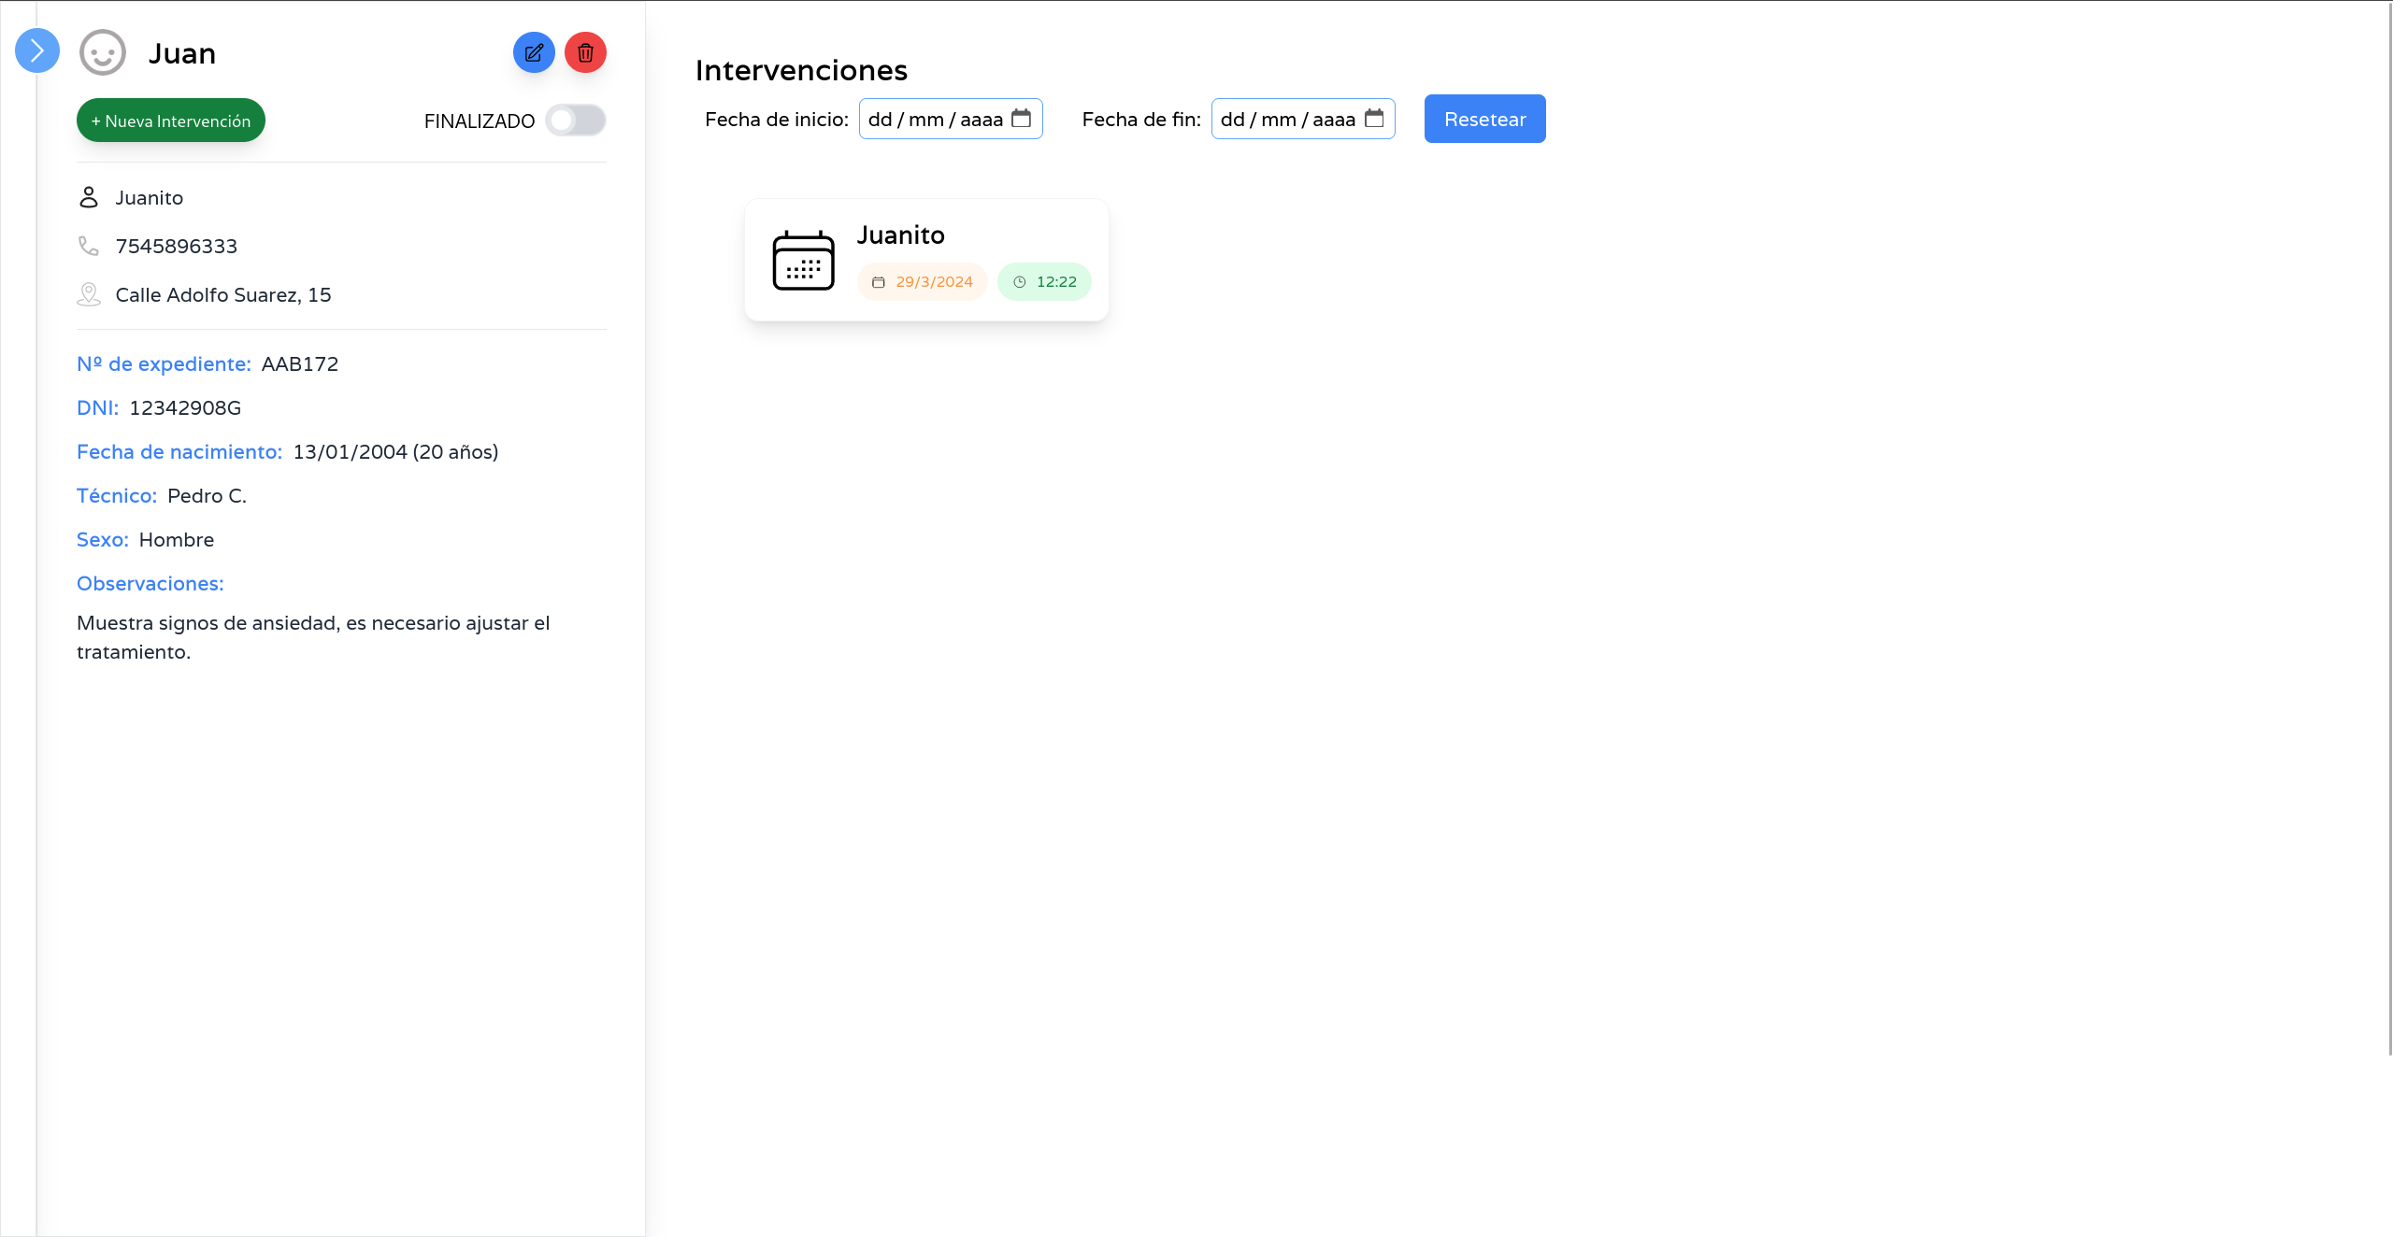The height and width of the screenshot is (1237, 2393).
Task: Expand the sidebar with the blue chevron button
Action: pyautogui.click(x=37, y=50)
